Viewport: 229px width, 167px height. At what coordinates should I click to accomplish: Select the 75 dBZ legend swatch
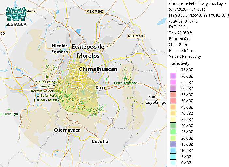coord(173,70)
